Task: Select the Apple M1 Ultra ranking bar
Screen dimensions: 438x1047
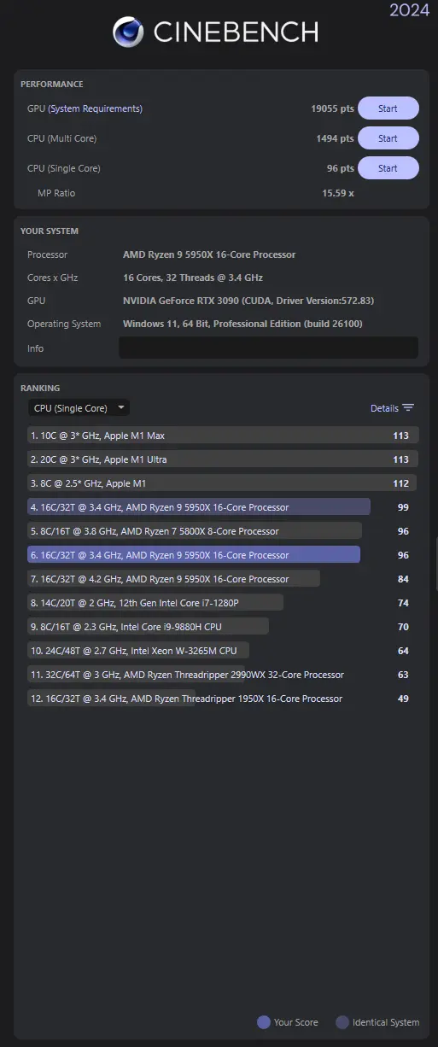Action: (x=223, y=459)
